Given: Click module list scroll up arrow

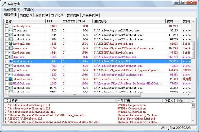Looking at the screenshot, I should (193, 101).
